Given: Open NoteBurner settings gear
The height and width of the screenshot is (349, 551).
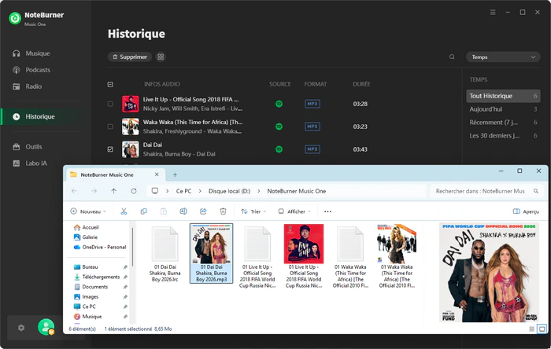Looking at the screenshot, I should pyautogui.click(x=21, y=328).
